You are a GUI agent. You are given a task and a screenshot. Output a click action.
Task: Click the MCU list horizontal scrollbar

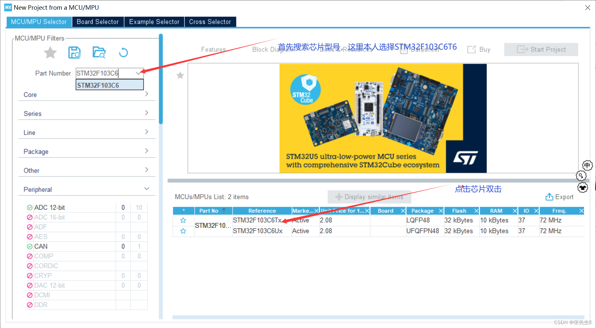point(378,317)
